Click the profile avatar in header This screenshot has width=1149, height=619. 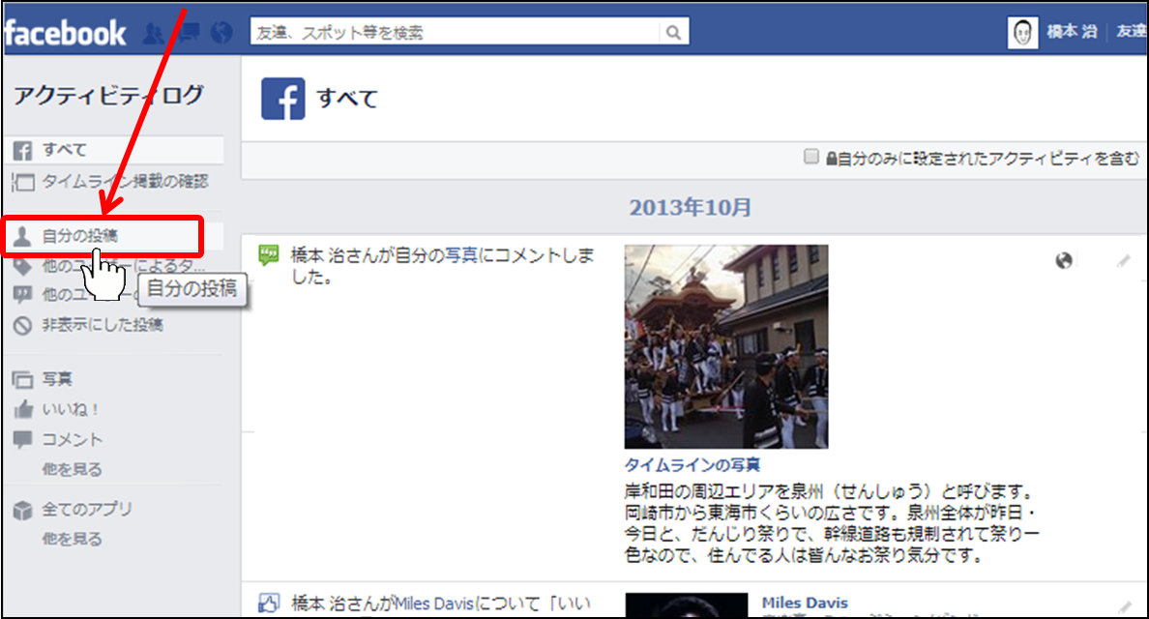click(x=1022, y=33)
